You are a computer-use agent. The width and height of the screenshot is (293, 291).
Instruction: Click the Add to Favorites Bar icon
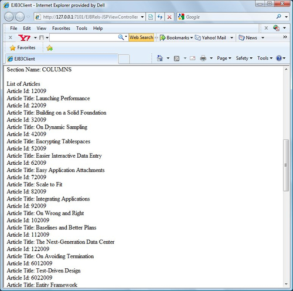click(x=50, y=48)
